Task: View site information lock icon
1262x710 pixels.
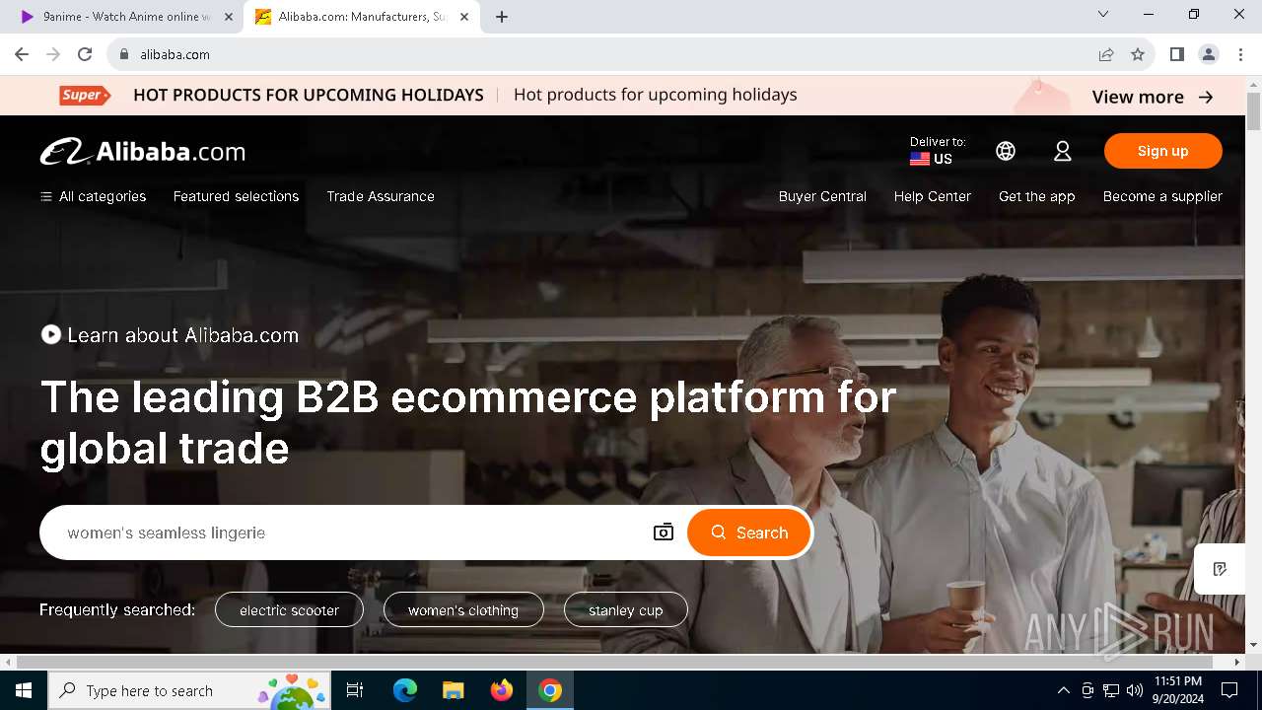Action: click(124, 54)
